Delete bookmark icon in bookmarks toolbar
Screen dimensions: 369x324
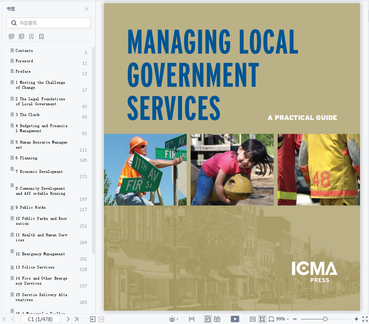(42, 37)
